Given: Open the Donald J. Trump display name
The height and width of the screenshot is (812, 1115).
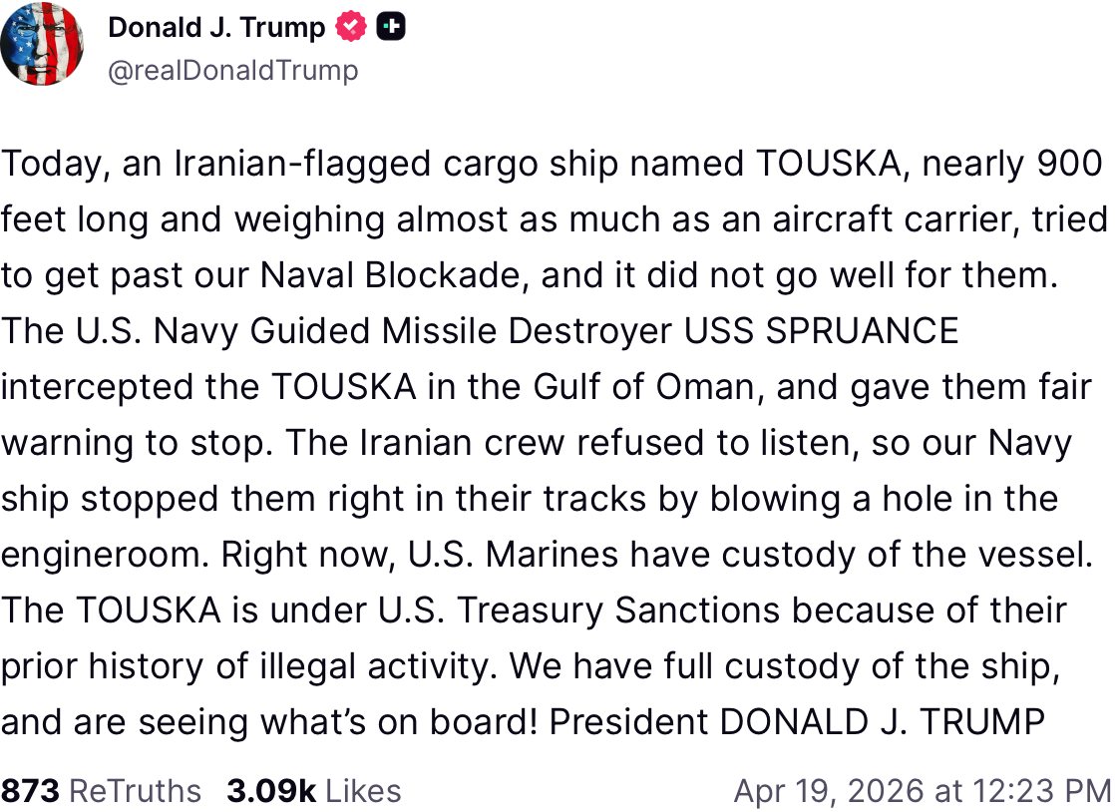Looking at the screenshot, I should pos(215,28).
